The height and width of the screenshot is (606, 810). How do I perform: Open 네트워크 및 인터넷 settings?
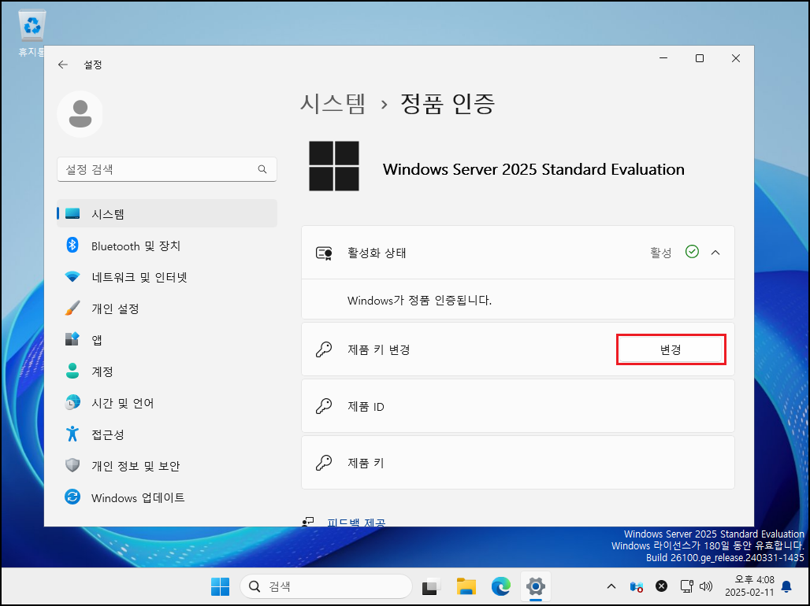click(x=167, y=277)
